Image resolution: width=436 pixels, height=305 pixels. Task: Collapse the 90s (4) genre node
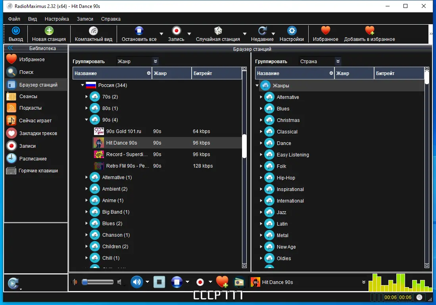[x=86, y=120]
